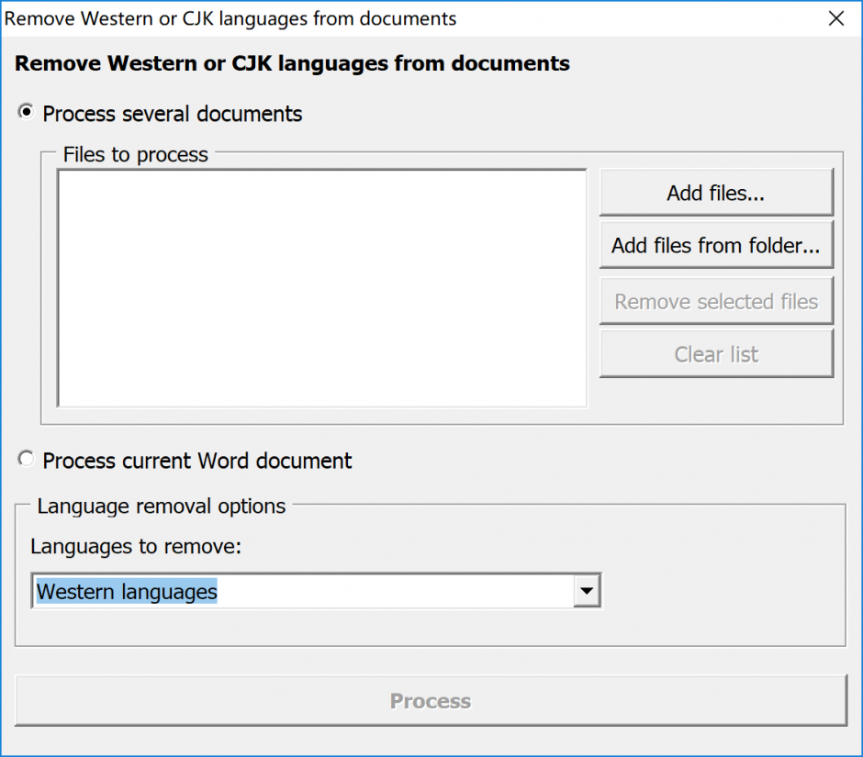Click the Files to process group label
The height and width of the screenshot is (757, 863).
pyautogui.click(x=136, y=155)
